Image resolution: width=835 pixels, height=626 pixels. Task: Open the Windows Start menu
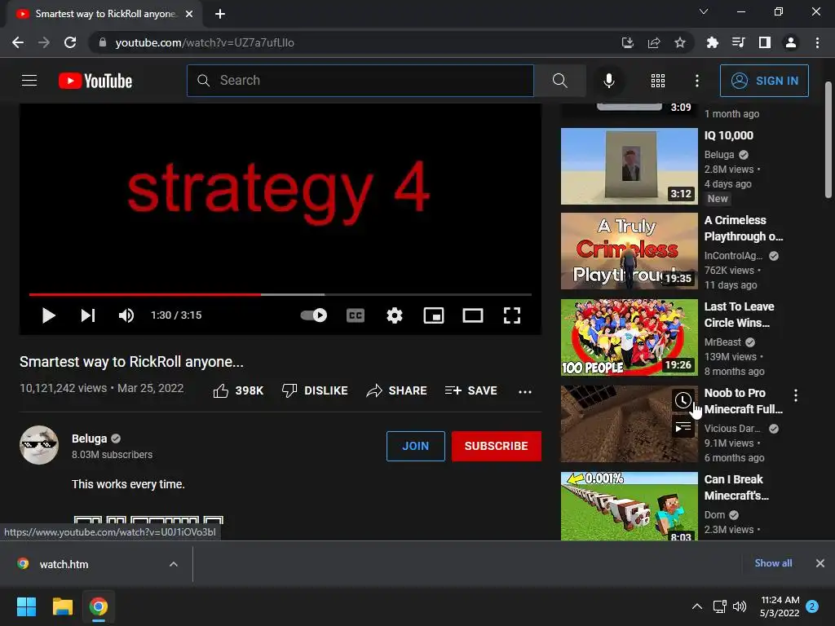click(26, 606)
